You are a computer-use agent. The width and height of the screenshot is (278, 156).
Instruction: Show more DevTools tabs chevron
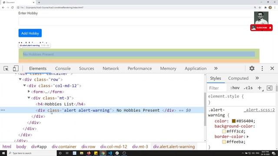coord(216,68)
